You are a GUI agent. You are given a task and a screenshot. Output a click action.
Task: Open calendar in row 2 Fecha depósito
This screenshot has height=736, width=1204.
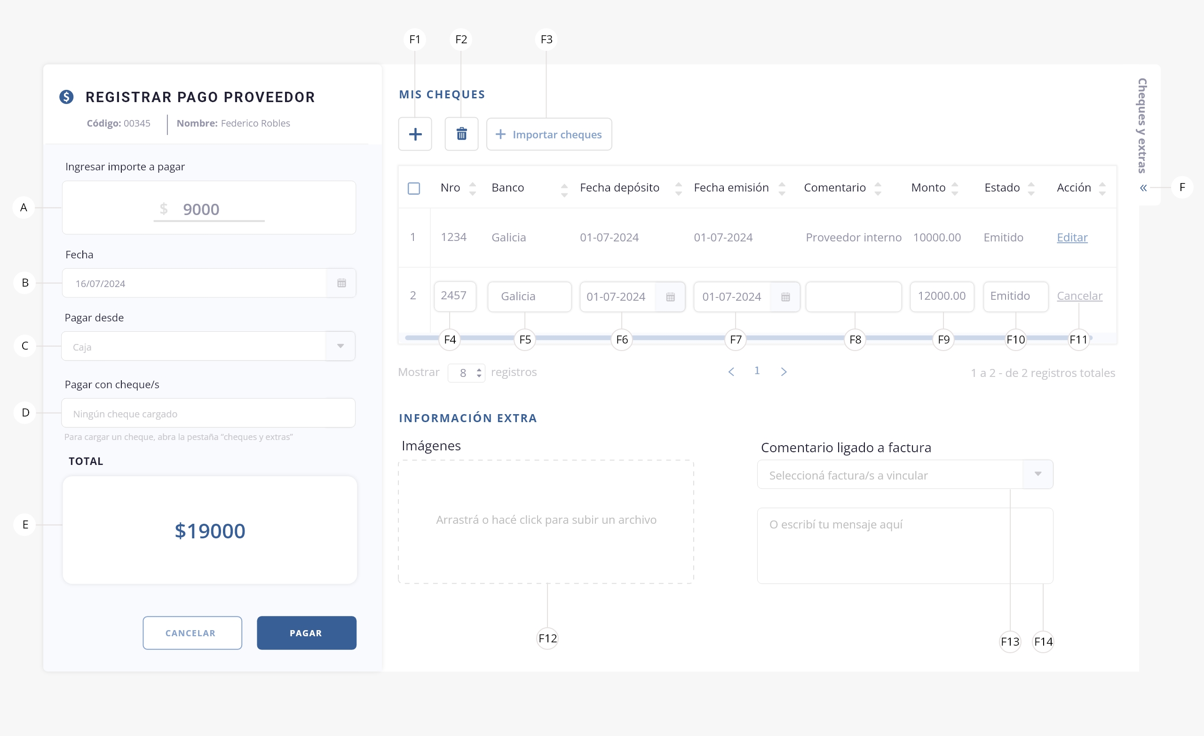coord(670,297)
